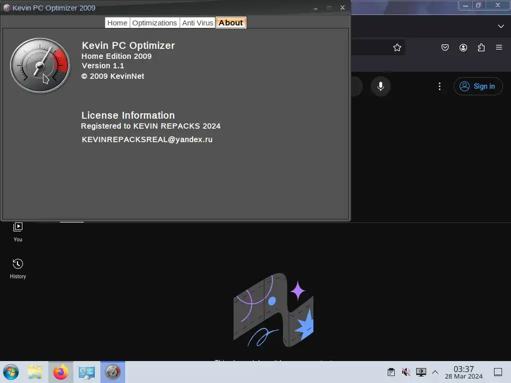Open notification center on taskbar
Screen dimensions: 511x383
[x=498, y=372]
